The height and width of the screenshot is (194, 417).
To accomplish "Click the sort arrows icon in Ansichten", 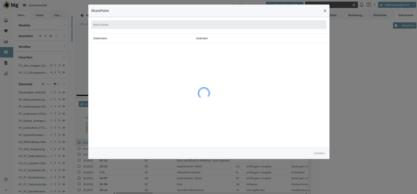I will point(45,36).
